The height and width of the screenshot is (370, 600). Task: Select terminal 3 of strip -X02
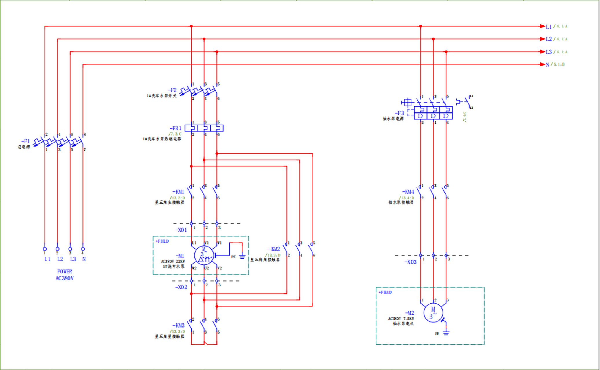click(x=217, y=281)
